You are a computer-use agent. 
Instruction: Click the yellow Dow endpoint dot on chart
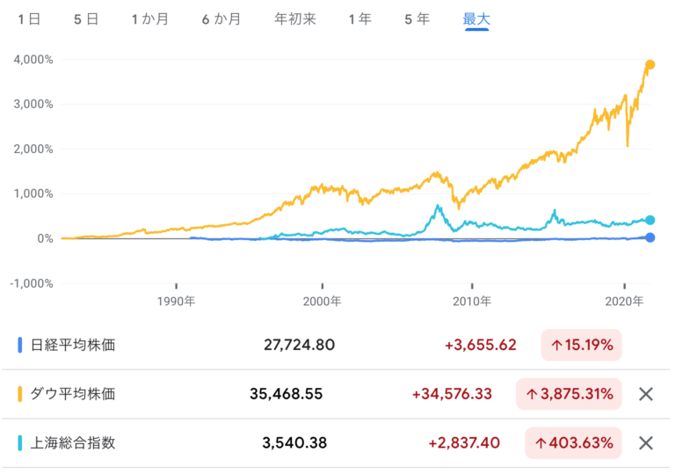tap(650, 65)
